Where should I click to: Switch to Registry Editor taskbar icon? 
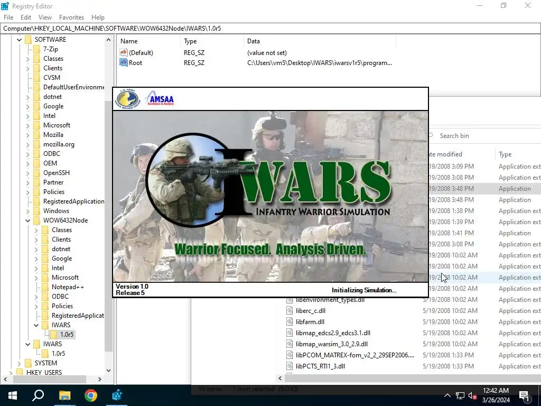point(117,395)
